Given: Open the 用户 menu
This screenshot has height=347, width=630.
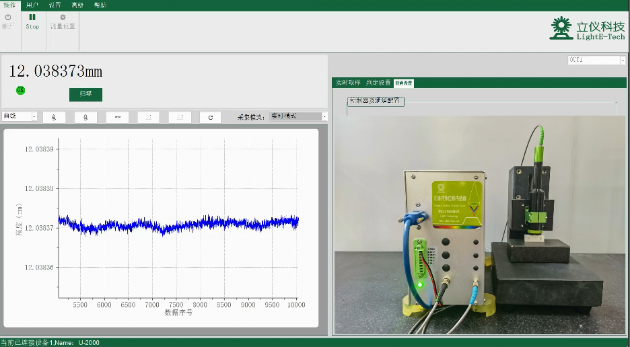Looking at the screenshot, I should (32, 5).
